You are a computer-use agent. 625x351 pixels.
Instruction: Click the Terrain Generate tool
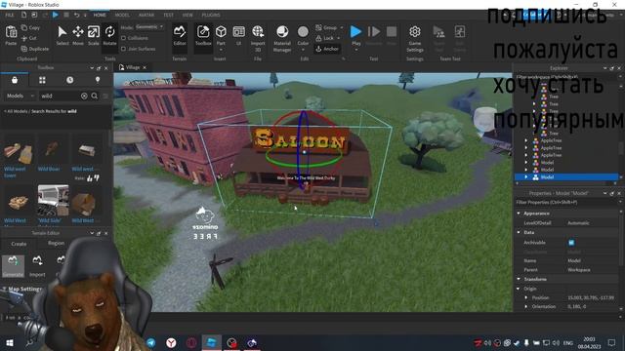click(13, 266)
